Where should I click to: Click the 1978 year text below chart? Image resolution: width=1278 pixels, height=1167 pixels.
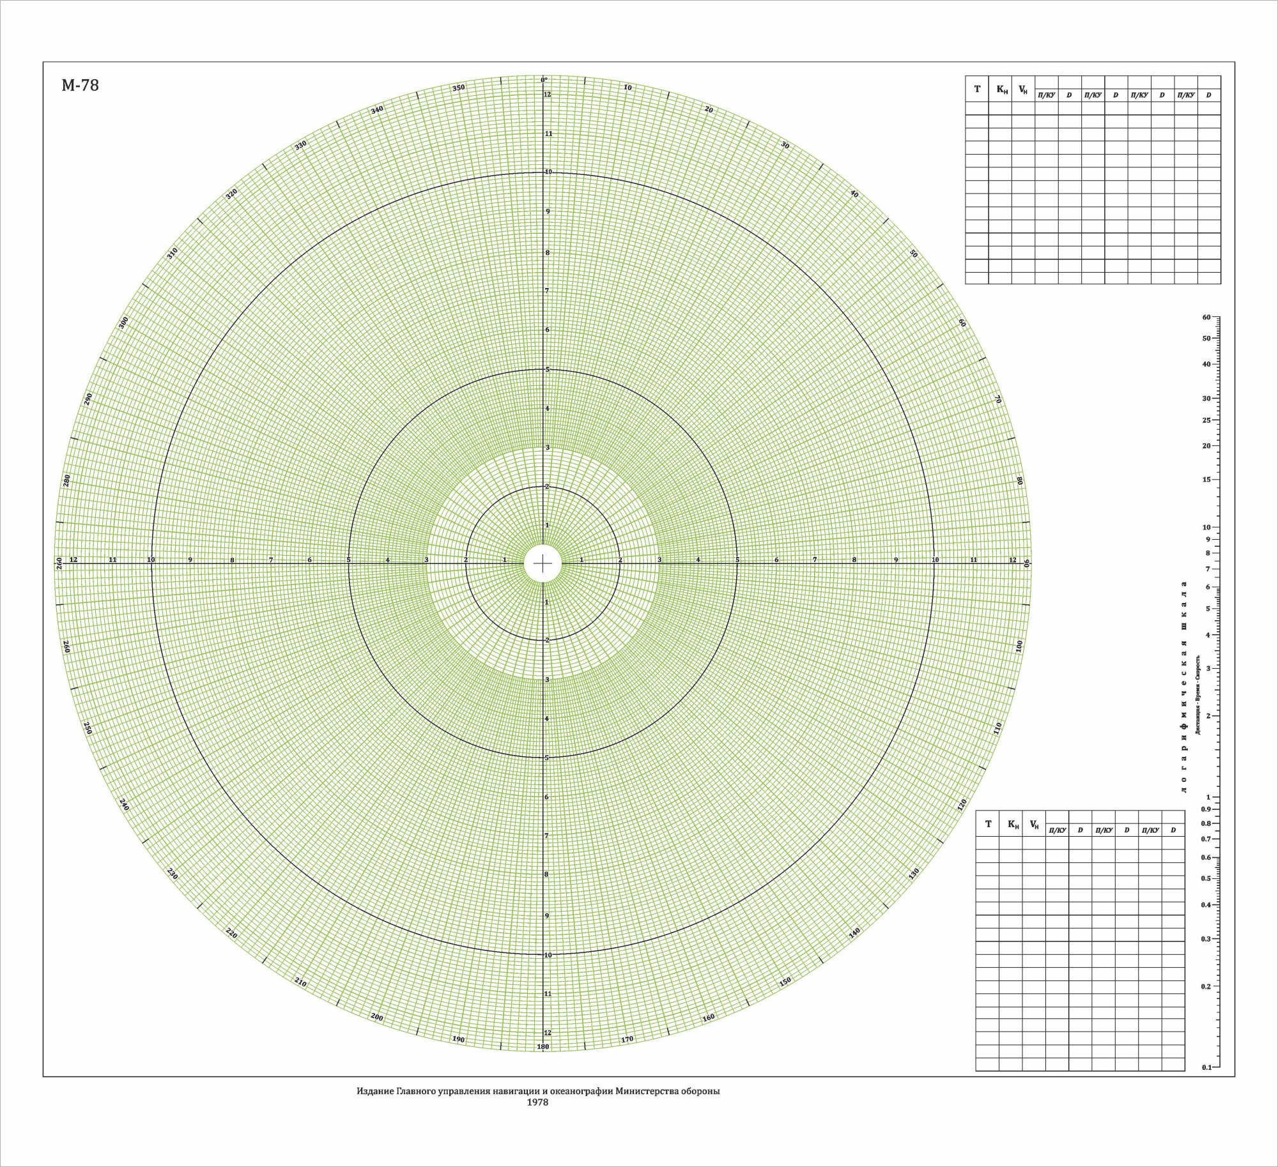pyautogui.click(x=537, y=1102)
